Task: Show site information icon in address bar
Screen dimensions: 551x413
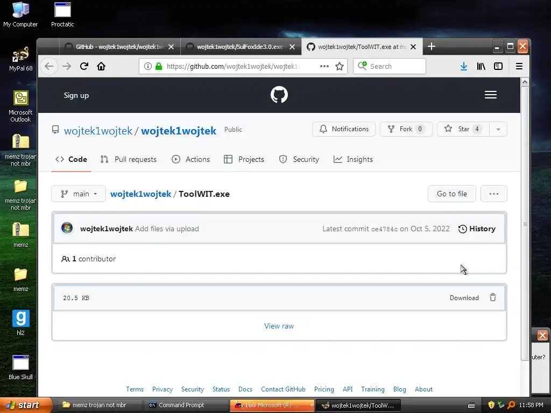Action: (x=148, y=66)
